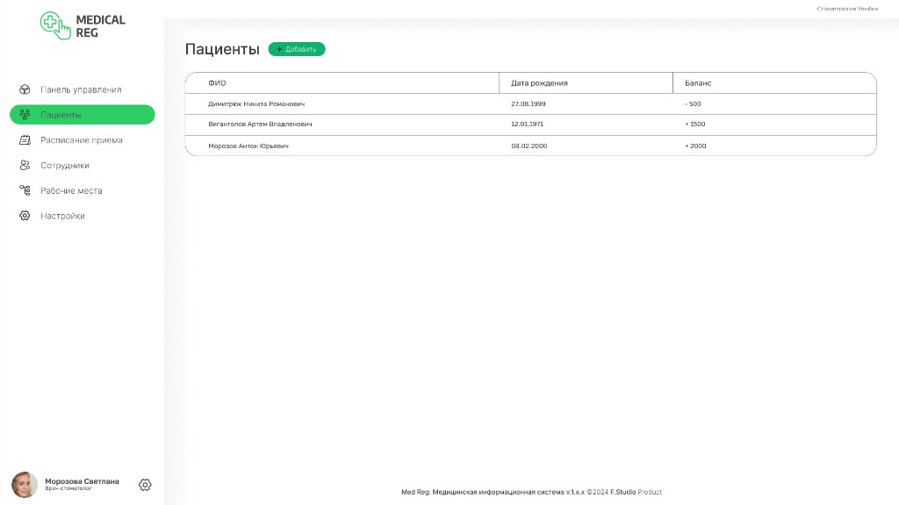Screen dimensions: 899x505
Task: Open patient Вигантолов Артем Владленович
Action: [260, 124]
